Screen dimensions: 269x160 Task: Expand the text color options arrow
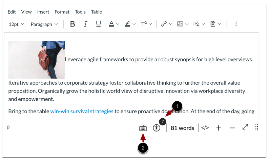pos(118,24)
